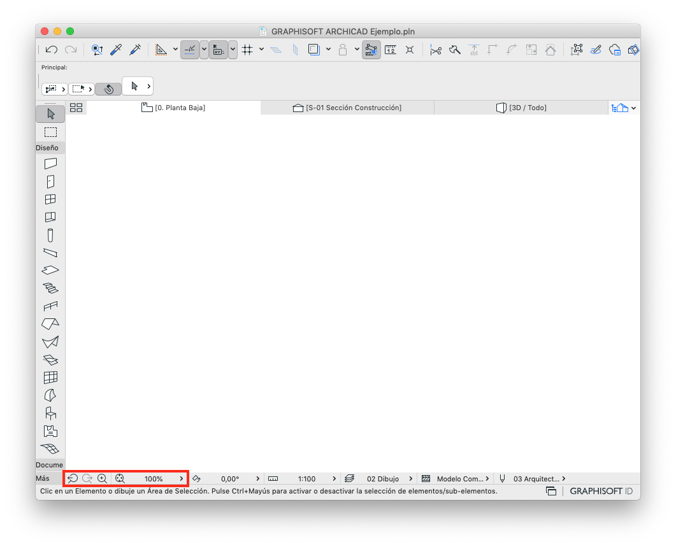Screen dimensions: 676x547
Task: Activate the Roof tool
Action: 50,323
